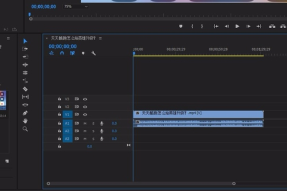Viewport: 287px width, 191px height.
Task: Open the 75% zoom level dropdown
Action: click(76, 7)
